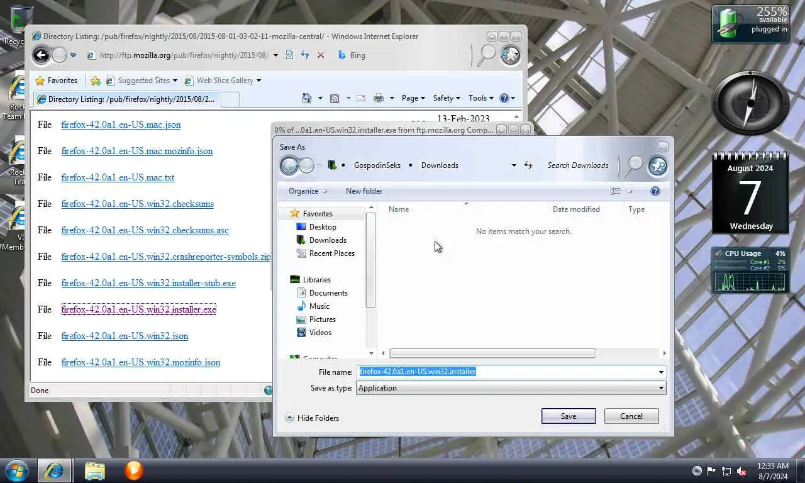The width and height of the screenshot is (805, 483).
Task: Stop loading with the red X icon
Action: click(x=321, y=55)
